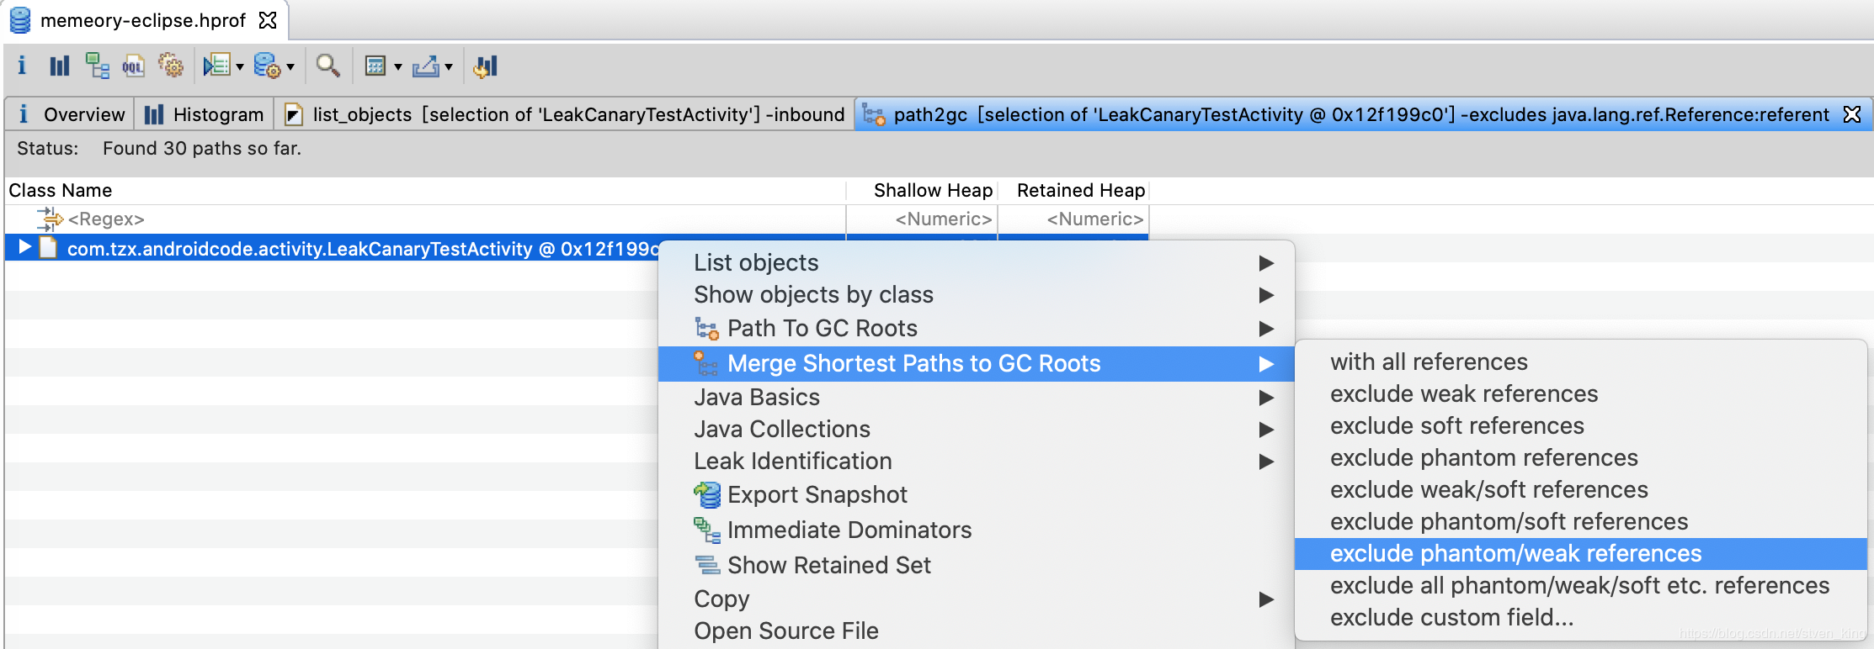Click the Thread Overview gears icon
The image size is (1874, 649).
click(171, 66)
